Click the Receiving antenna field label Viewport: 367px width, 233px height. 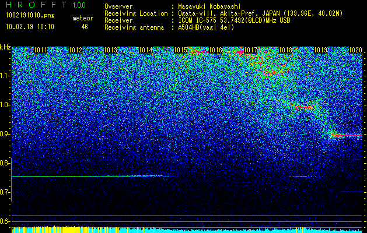tap(134, 27)
